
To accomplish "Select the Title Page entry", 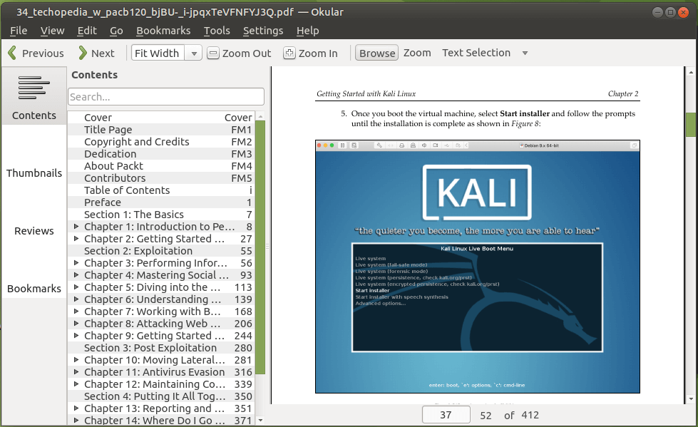I will coord(161,130).
